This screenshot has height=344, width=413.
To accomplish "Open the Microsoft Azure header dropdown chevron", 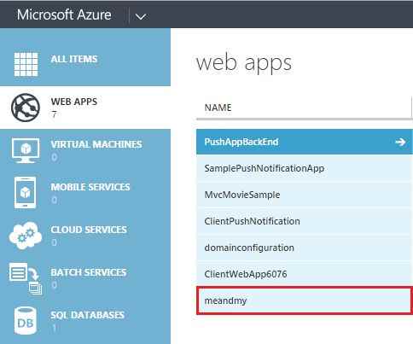I will [x=141, y=16].
